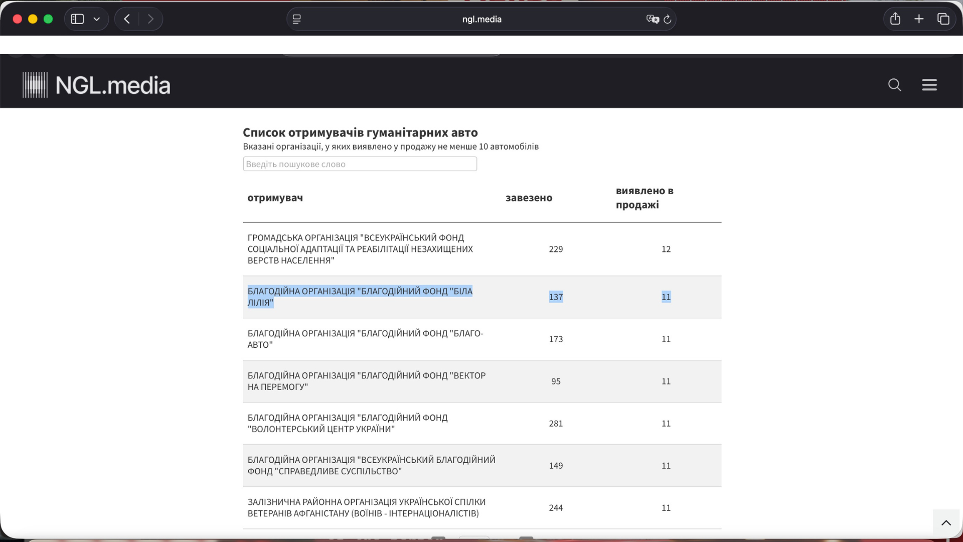
Task: Click the green zoom traffic light
Action: coord(48,19)
